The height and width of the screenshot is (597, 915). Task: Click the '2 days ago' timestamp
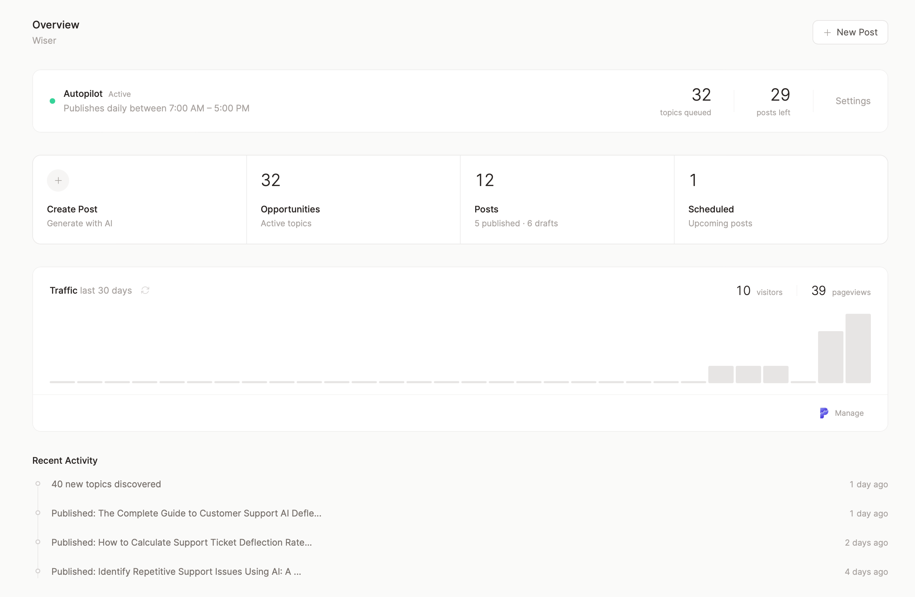[x=866, y=543]
